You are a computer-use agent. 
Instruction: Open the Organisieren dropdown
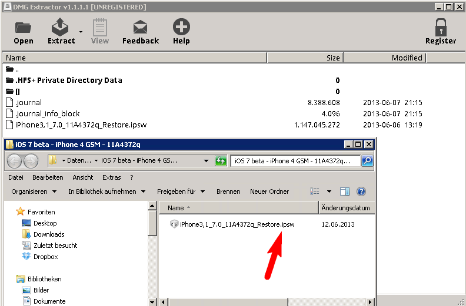tap(34, 191)
